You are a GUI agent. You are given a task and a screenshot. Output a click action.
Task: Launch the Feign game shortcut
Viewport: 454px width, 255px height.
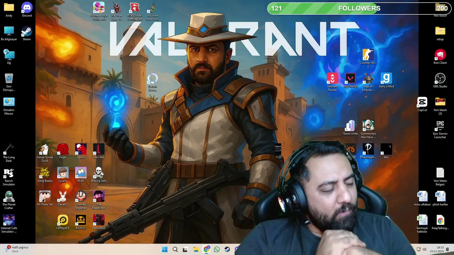pos(63,151)
